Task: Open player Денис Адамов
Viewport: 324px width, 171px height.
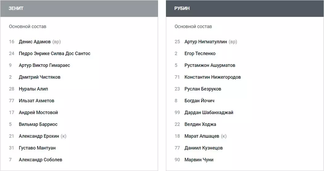Action: 35,42
